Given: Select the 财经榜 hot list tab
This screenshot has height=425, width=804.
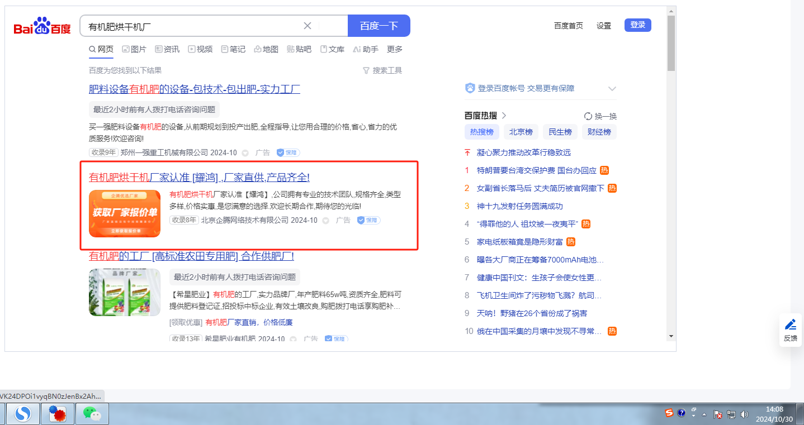Looking at the screenshot, I should coord(599,132).
